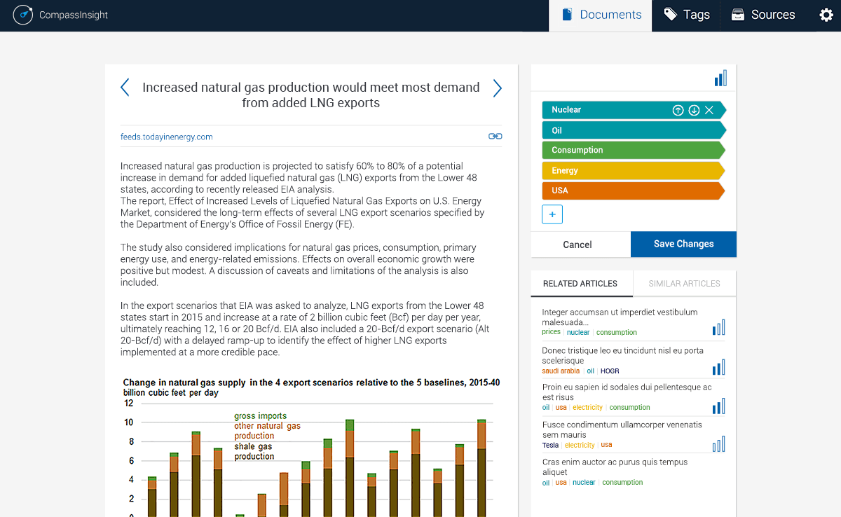Open the Documents tab

[x=601, y=15]
